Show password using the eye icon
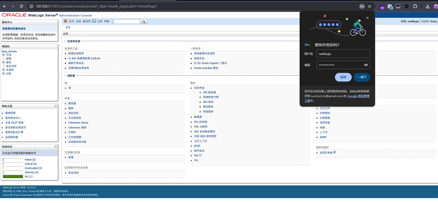Screen dimensions: 438x203 tap(366, 65)
